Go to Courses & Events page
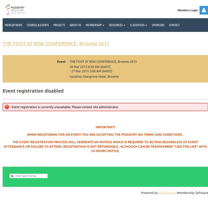 [x=38, y=25]
